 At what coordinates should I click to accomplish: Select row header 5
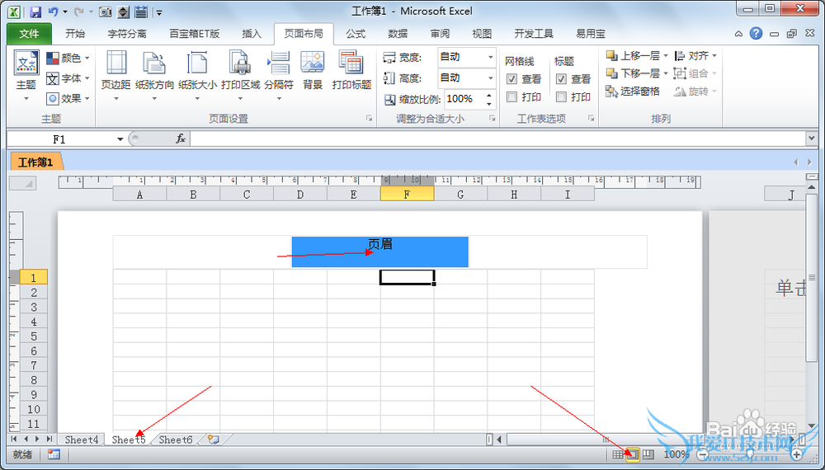[34, 336]
